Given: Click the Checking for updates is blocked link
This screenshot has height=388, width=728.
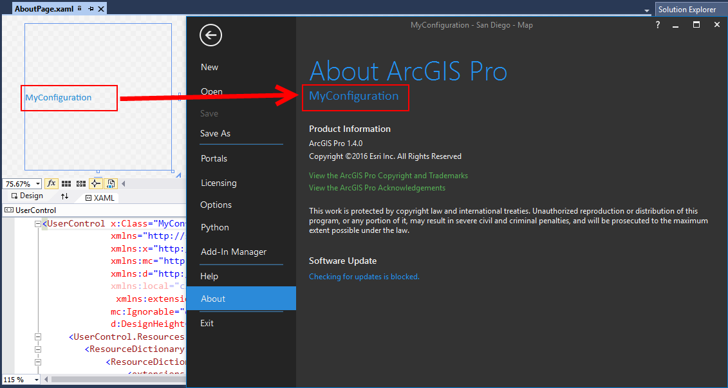Looking at the screenshot, I should click(364, 276).
